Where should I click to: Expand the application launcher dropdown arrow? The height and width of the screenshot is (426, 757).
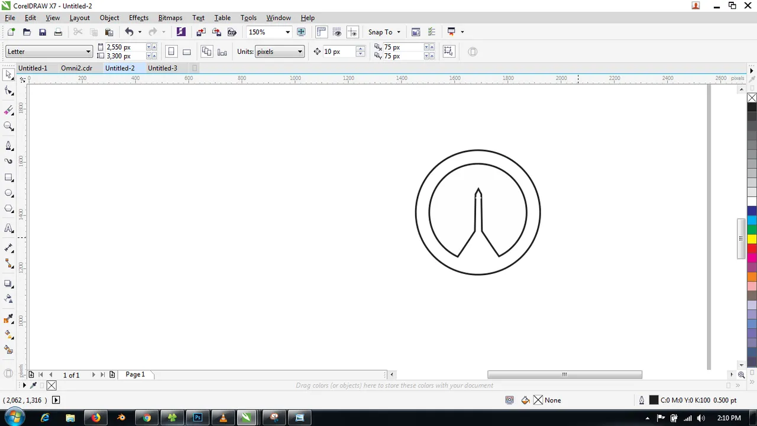click(462, 32)
